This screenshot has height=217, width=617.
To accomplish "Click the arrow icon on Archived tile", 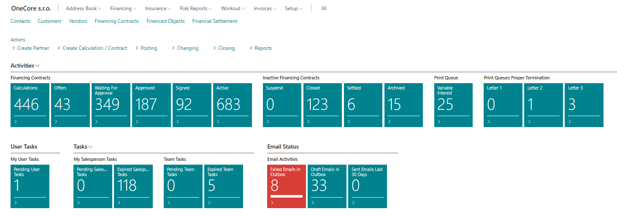I will pyautogui.click(x=390, y=122).
